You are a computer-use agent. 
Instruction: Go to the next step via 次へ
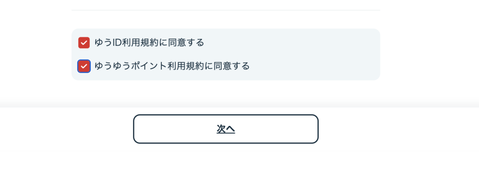226,129
